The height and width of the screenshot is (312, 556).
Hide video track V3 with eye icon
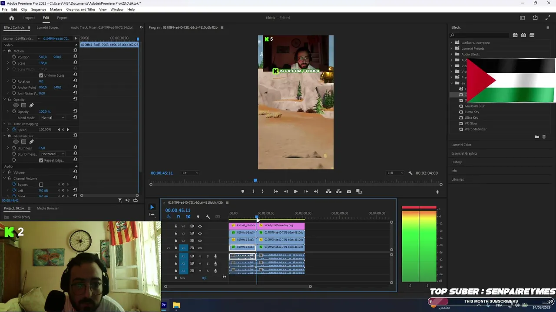pos(200,234)
